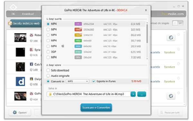Open the File menu
Viewport: 193px width, 121px height.
tap(13, 14)
